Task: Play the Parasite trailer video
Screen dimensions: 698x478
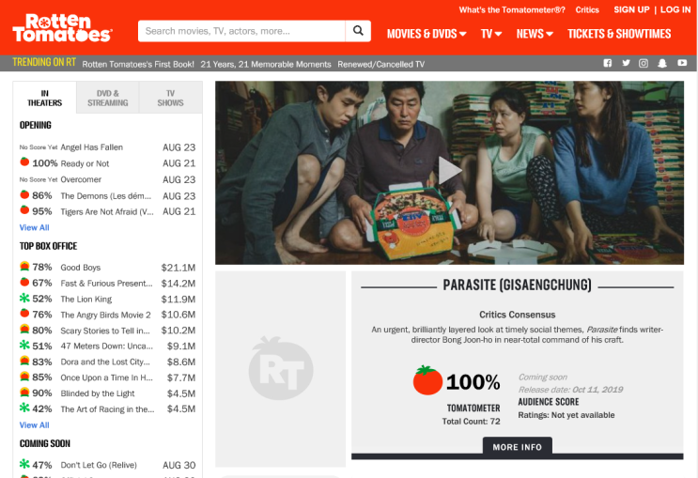Action: pos(450,171)
